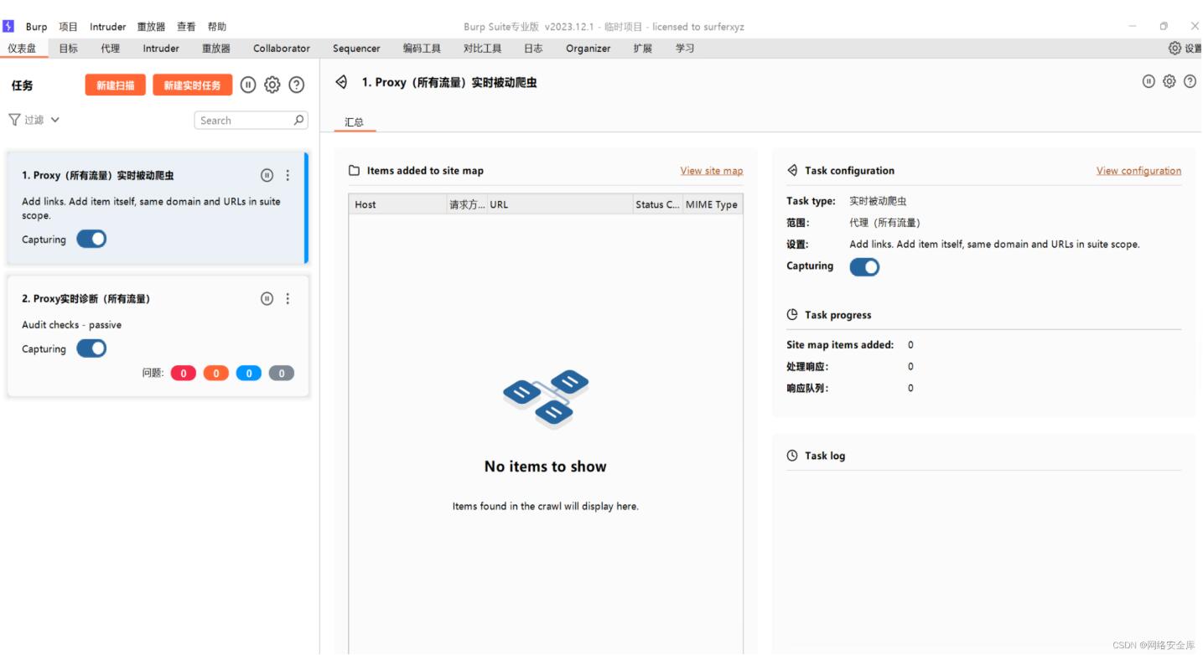
Task: Toggle Capturing switch in Task configuration
Action: [x=864, y=266]
